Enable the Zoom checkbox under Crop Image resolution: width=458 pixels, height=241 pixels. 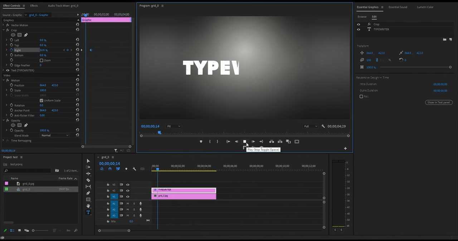(42, 60)
